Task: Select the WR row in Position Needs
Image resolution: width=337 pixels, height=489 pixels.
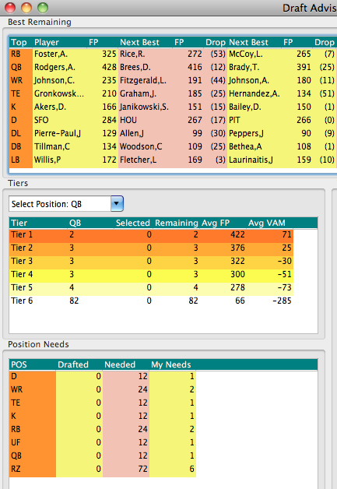Action: pos(103,389)
